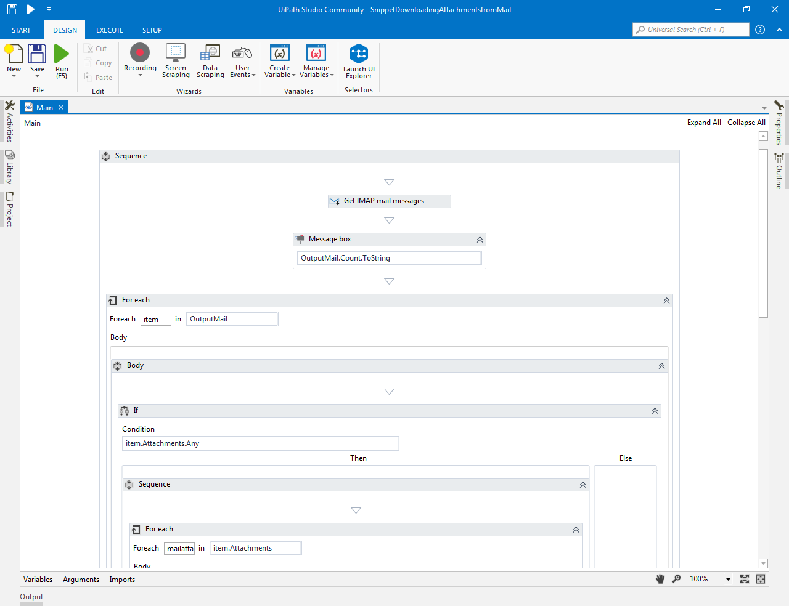Screen dimensions: 789x606
Task: Open the Outline side panel
Action: pos(779,171)
